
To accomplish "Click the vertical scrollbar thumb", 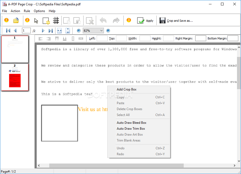I will pos(239,73).
